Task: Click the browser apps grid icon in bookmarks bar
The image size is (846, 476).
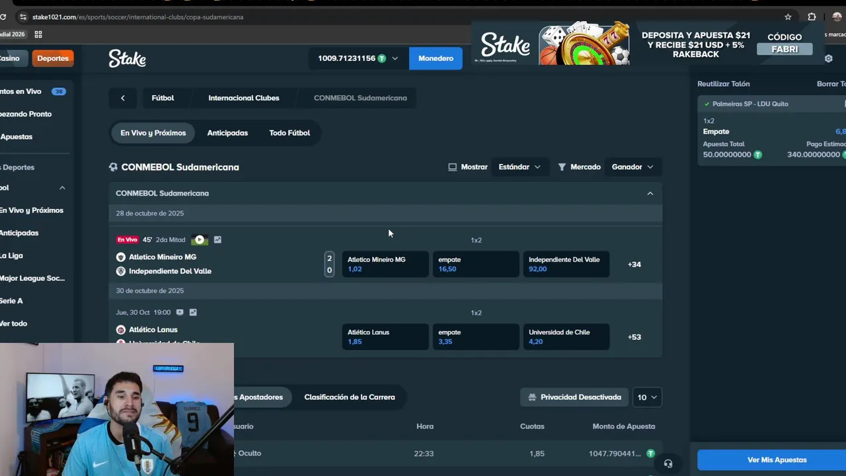Action: click(38, 34)
